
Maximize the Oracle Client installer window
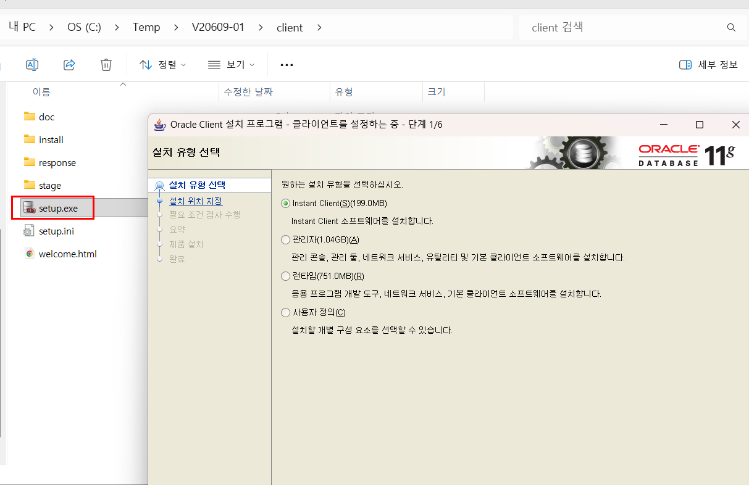point(700,125)
